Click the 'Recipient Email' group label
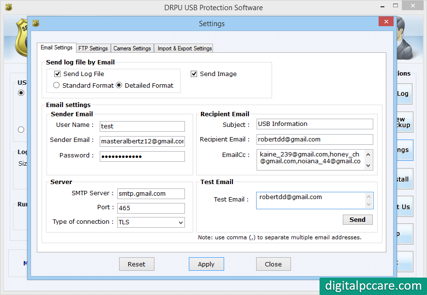 pyautogui.click(x=225, y=114)
